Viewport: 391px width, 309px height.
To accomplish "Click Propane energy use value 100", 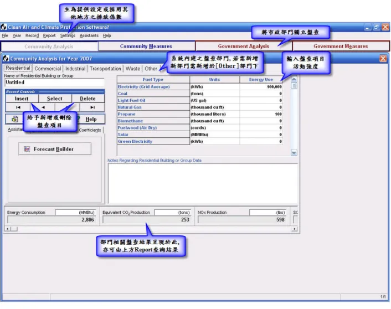I will [x=261, y=114].
